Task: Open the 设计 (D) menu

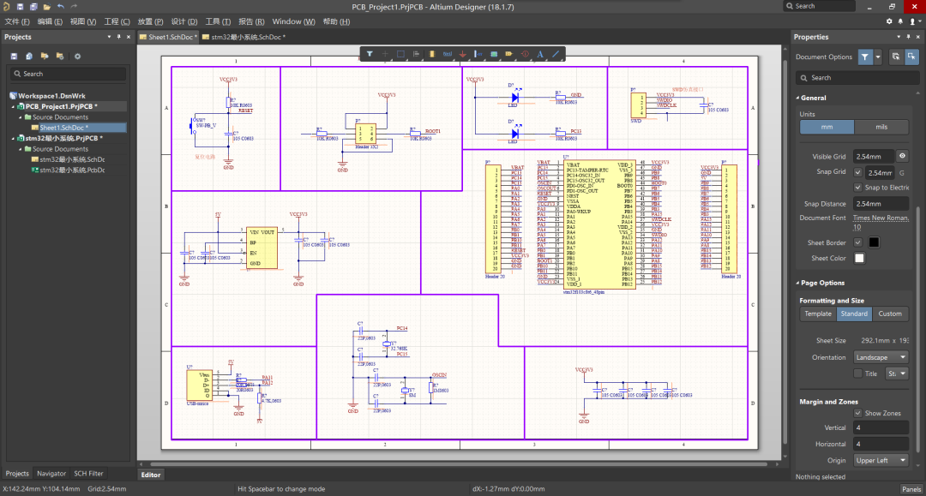Action: click(184, 21)
